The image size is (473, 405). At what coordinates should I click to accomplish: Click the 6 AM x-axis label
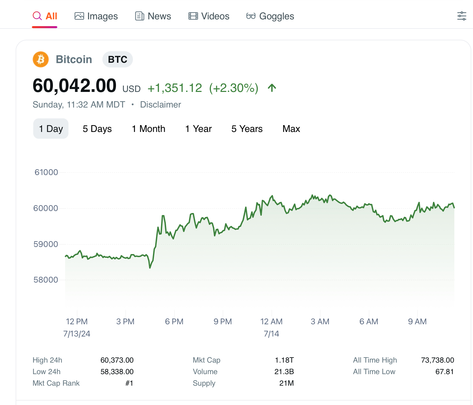[369, 321]
